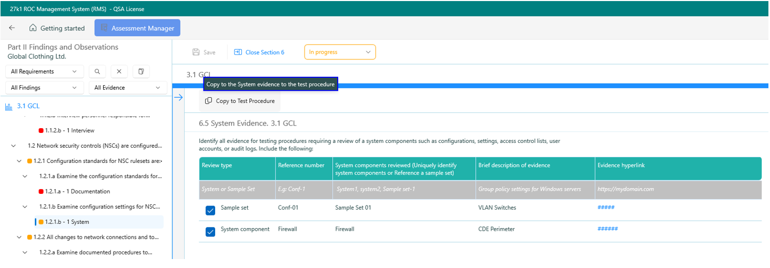Screen dimensions: 770x268
Task: Switch to Assessment Manager tab
Action: point(137,28)
